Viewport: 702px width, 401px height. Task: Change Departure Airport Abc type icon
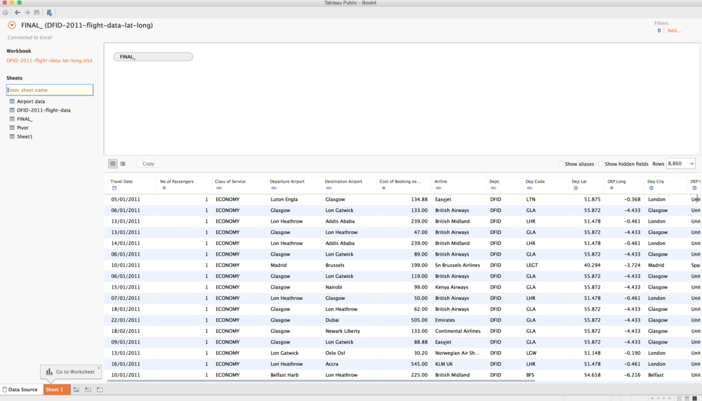pos(274,188)
